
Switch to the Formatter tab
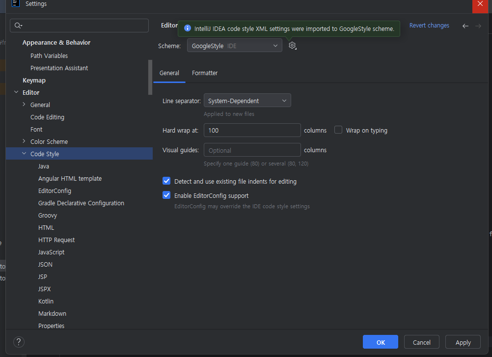pyautogui.click(x=205, y=73)
